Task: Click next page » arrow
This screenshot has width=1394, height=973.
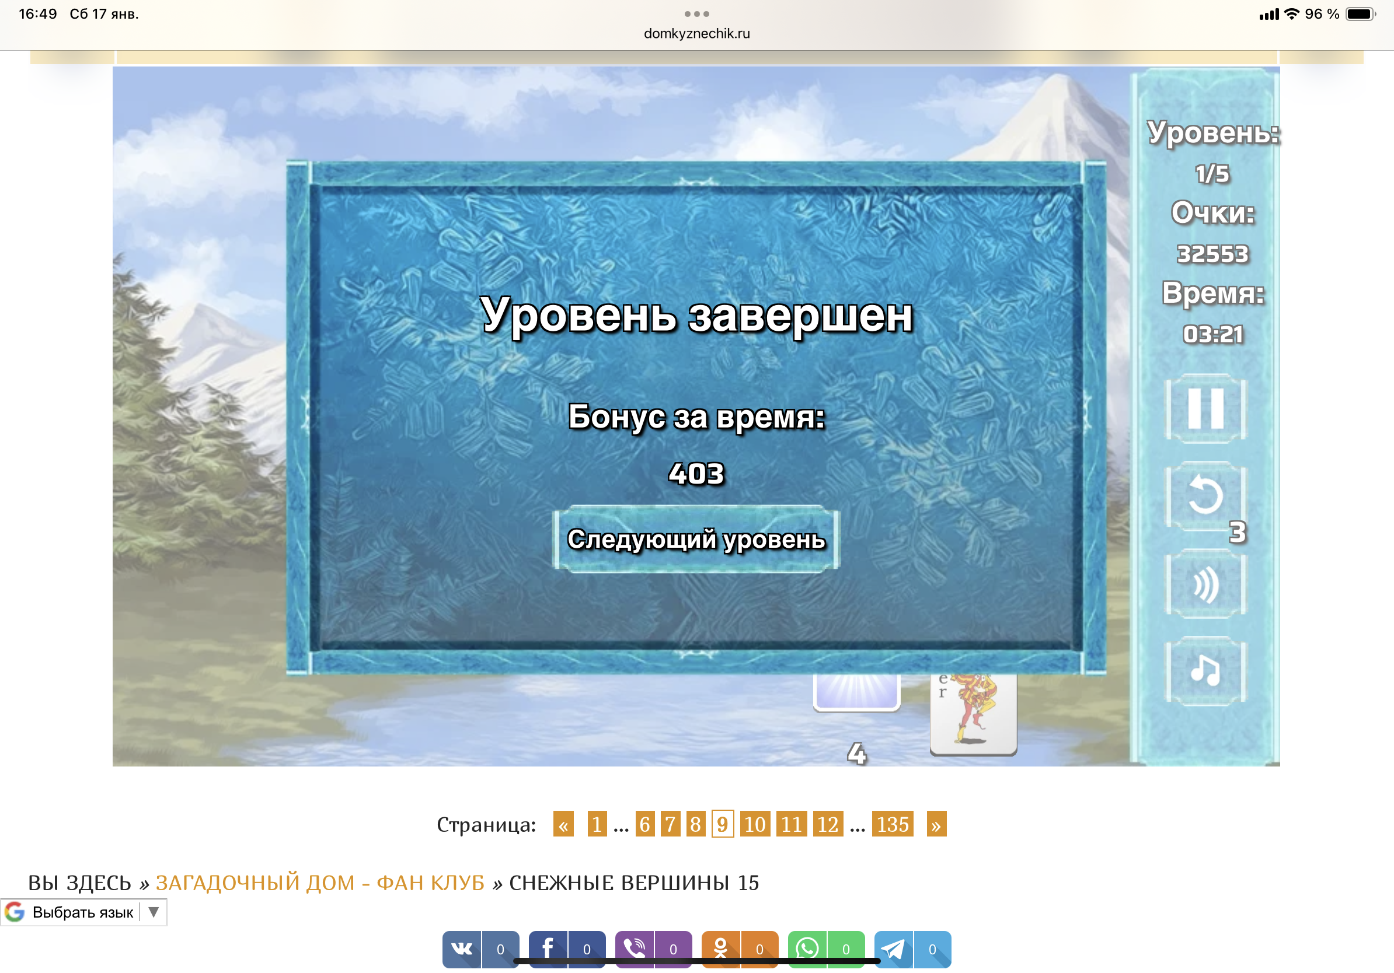Action: coord(936,824)
